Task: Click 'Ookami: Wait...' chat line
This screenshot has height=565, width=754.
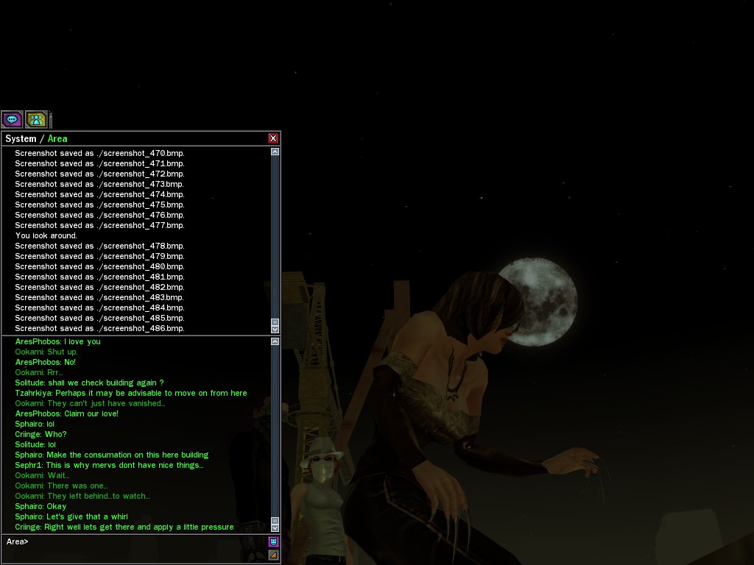Action: (42, 476)
